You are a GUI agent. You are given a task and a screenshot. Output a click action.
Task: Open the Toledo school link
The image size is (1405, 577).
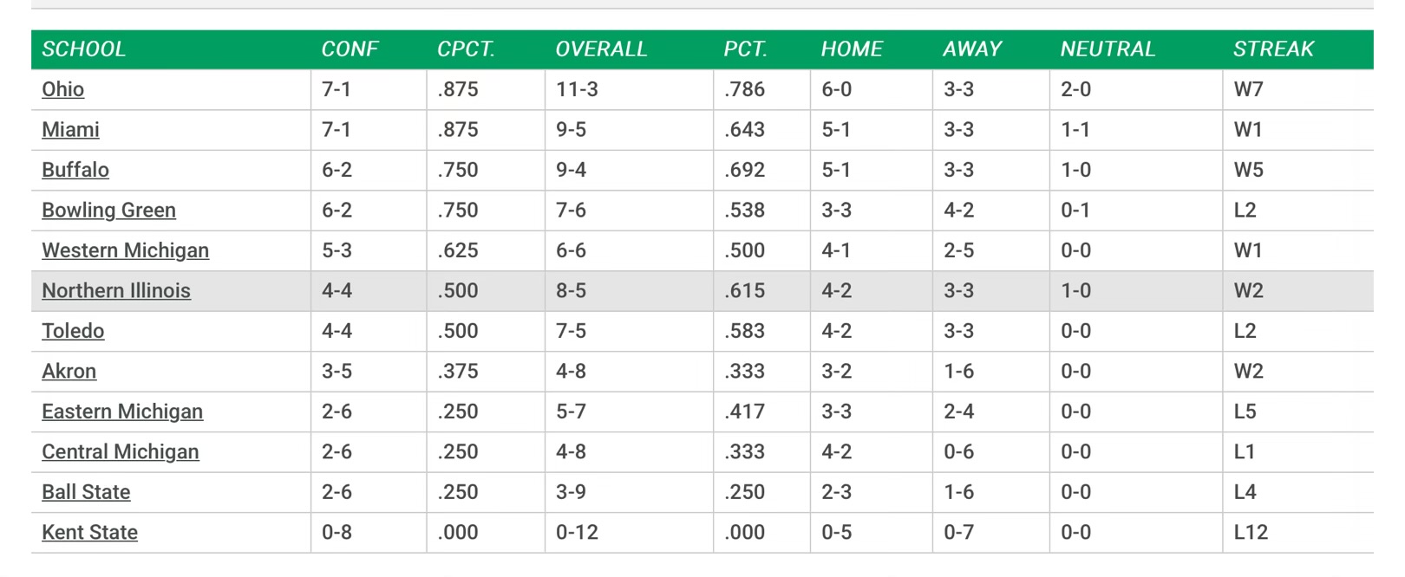[73, 331]
